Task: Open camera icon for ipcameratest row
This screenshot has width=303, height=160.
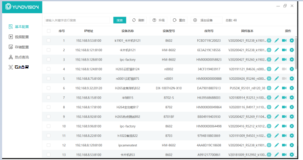Action: [284, 145]
